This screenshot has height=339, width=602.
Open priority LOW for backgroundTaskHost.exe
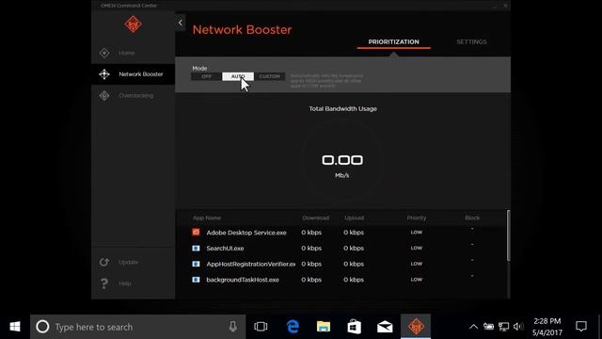click(x=417, y=280)
